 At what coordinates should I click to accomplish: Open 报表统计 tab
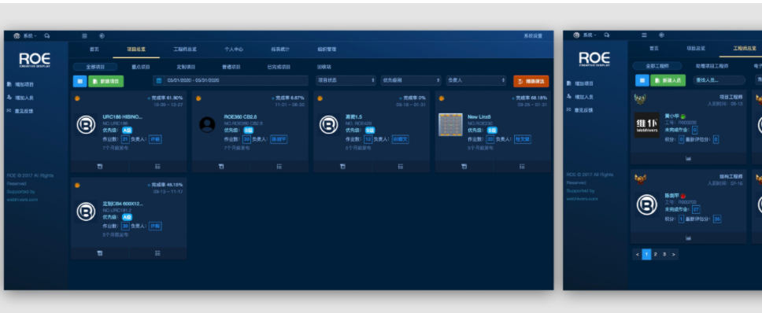pyautogui.click(x=280, y=50)
